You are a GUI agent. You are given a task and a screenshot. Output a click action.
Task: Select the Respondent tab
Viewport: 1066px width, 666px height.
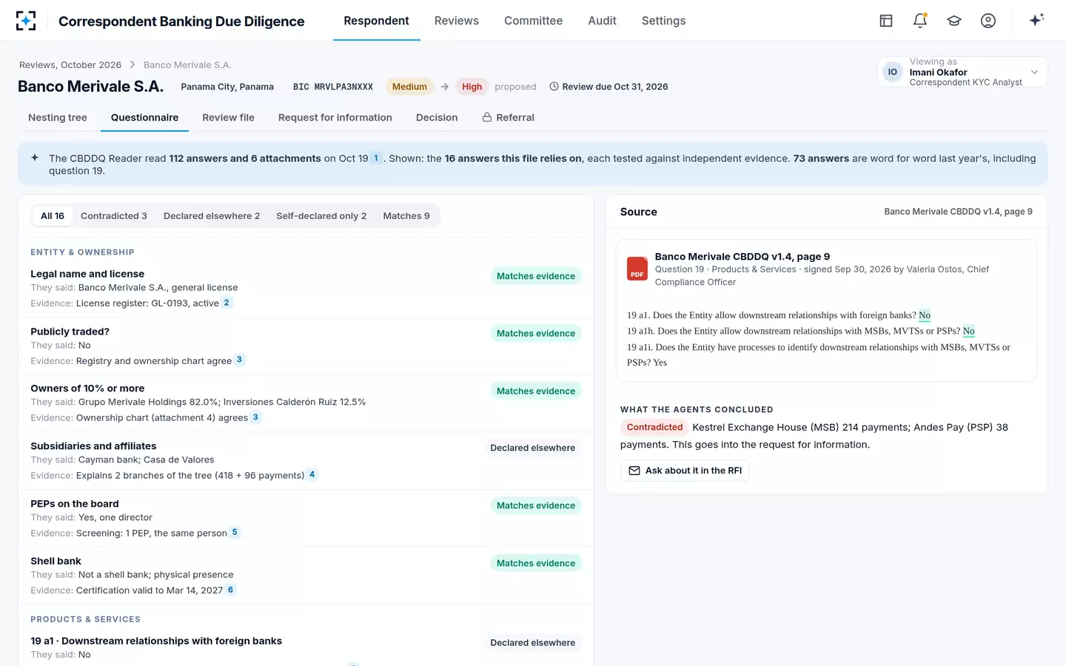[x=376, y=21]
